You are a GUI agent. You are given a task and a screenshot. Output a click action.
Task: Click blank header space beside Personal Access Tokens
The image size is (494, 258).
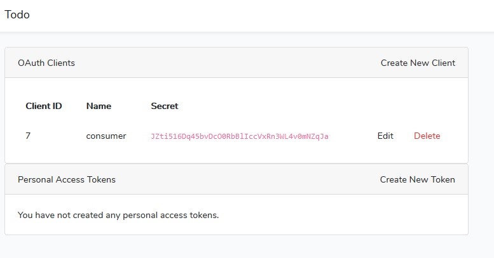click(x=247, y=179)
